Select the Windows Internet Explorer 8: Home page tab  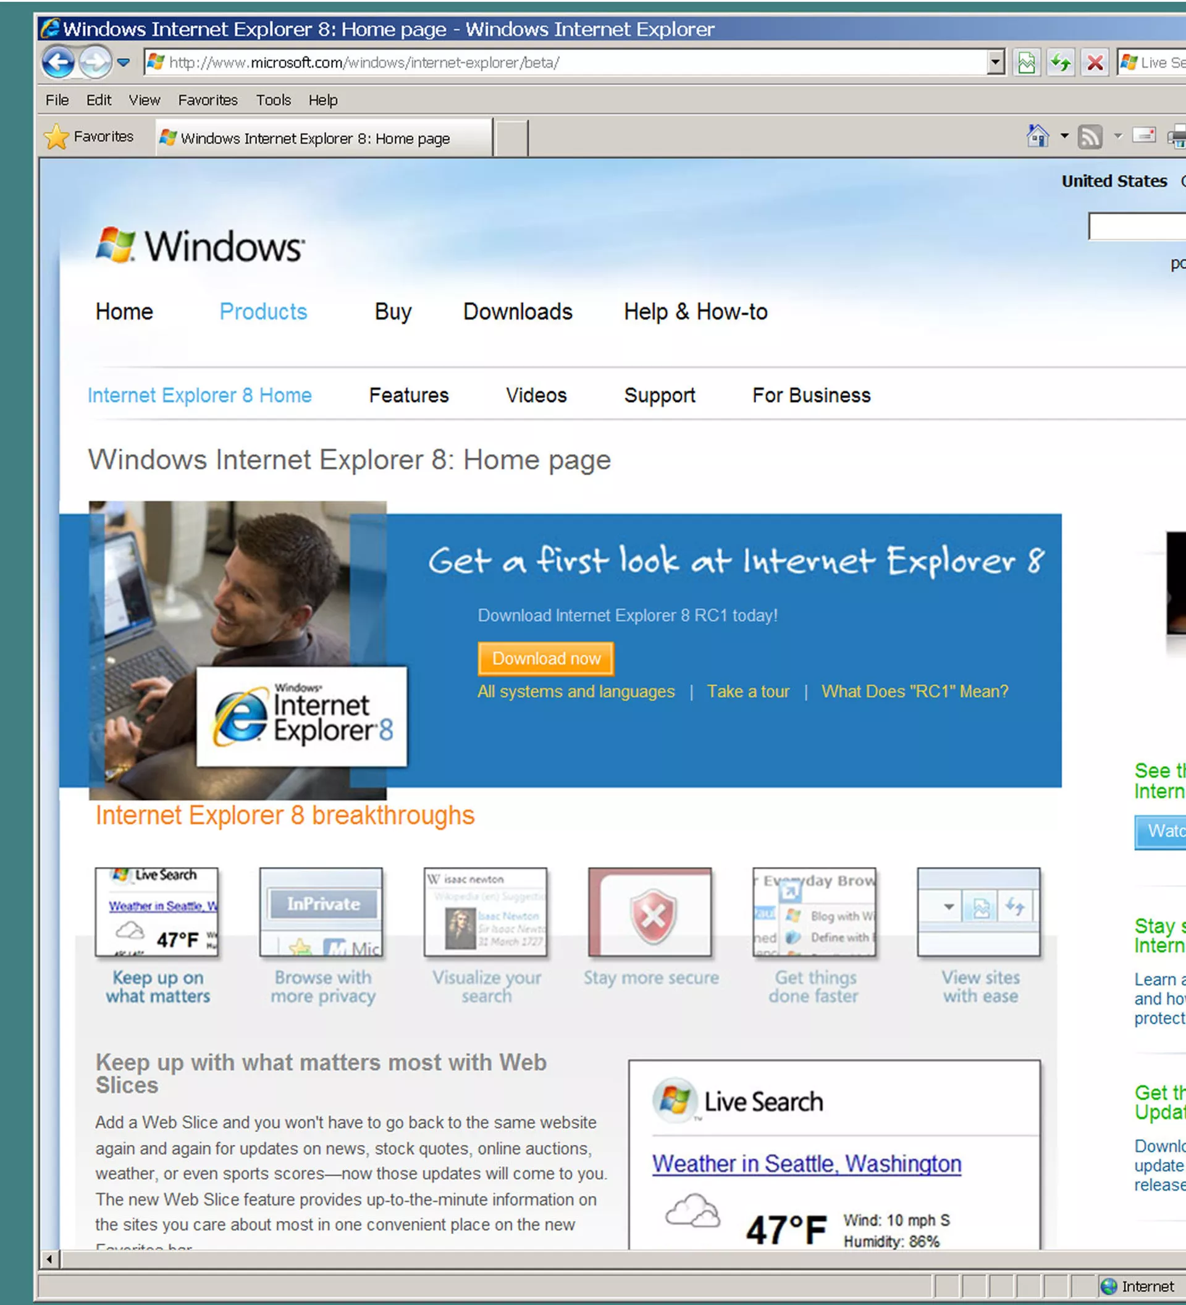pyautogui.click(x=324, y=138)
